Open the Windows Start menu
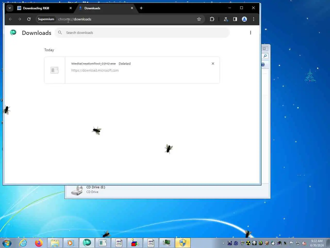 click(x=7, y=243)
